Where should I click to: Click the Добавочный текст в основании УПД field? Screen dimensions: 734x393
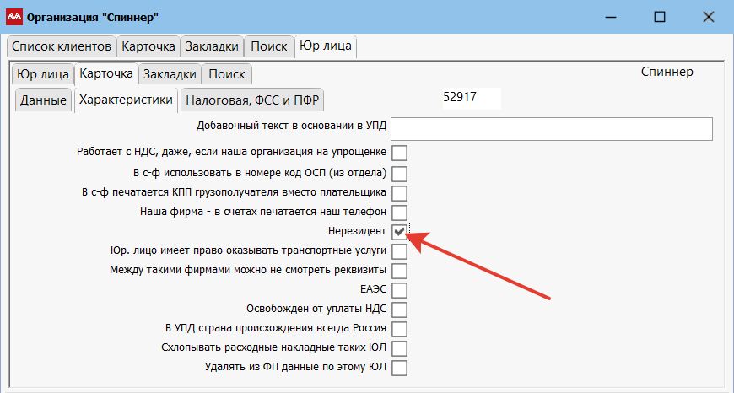[552, 128]
